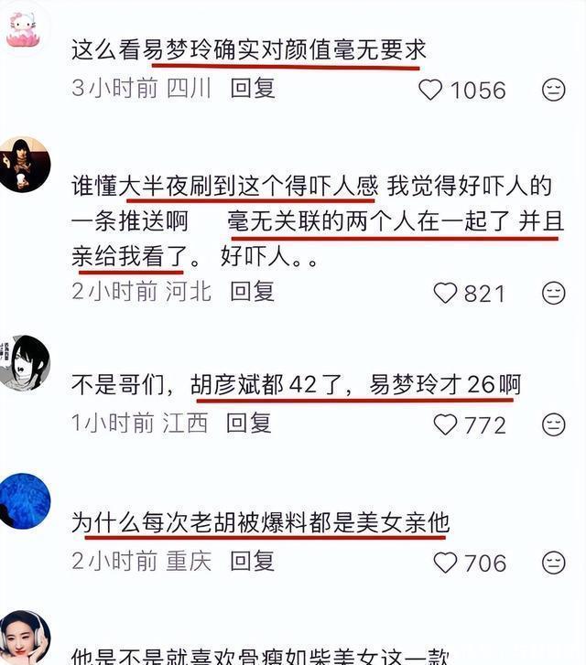Dislike the Sichuan comment via face icon

553,90
